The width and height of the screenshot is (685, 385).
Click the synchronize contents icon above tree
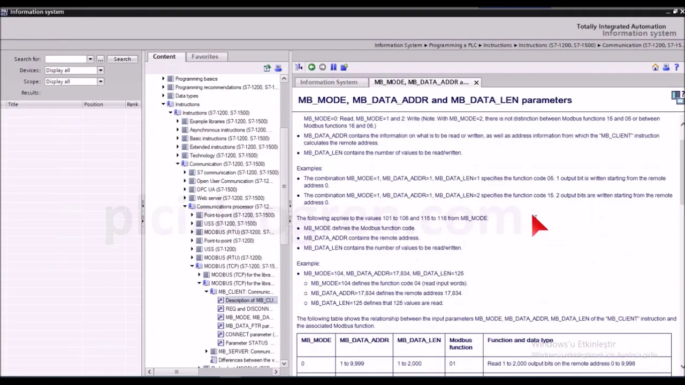coord(267,68)
